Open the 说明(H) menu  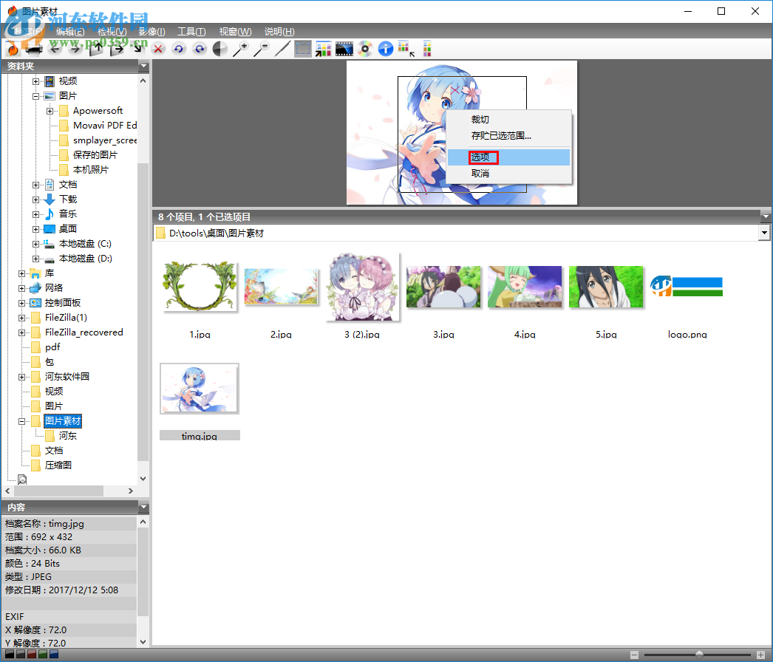tap(279, 32)
